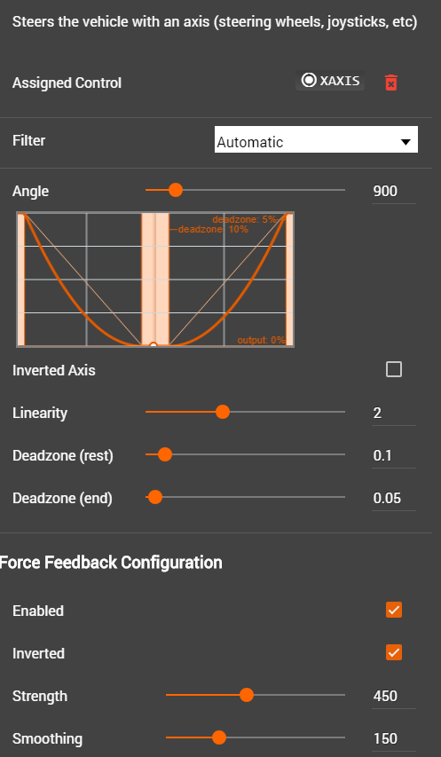The height and width of the screenshot is (757, 441).
Task: Open the Filter dropdown set to Automatic
Action: click(316, 139)
